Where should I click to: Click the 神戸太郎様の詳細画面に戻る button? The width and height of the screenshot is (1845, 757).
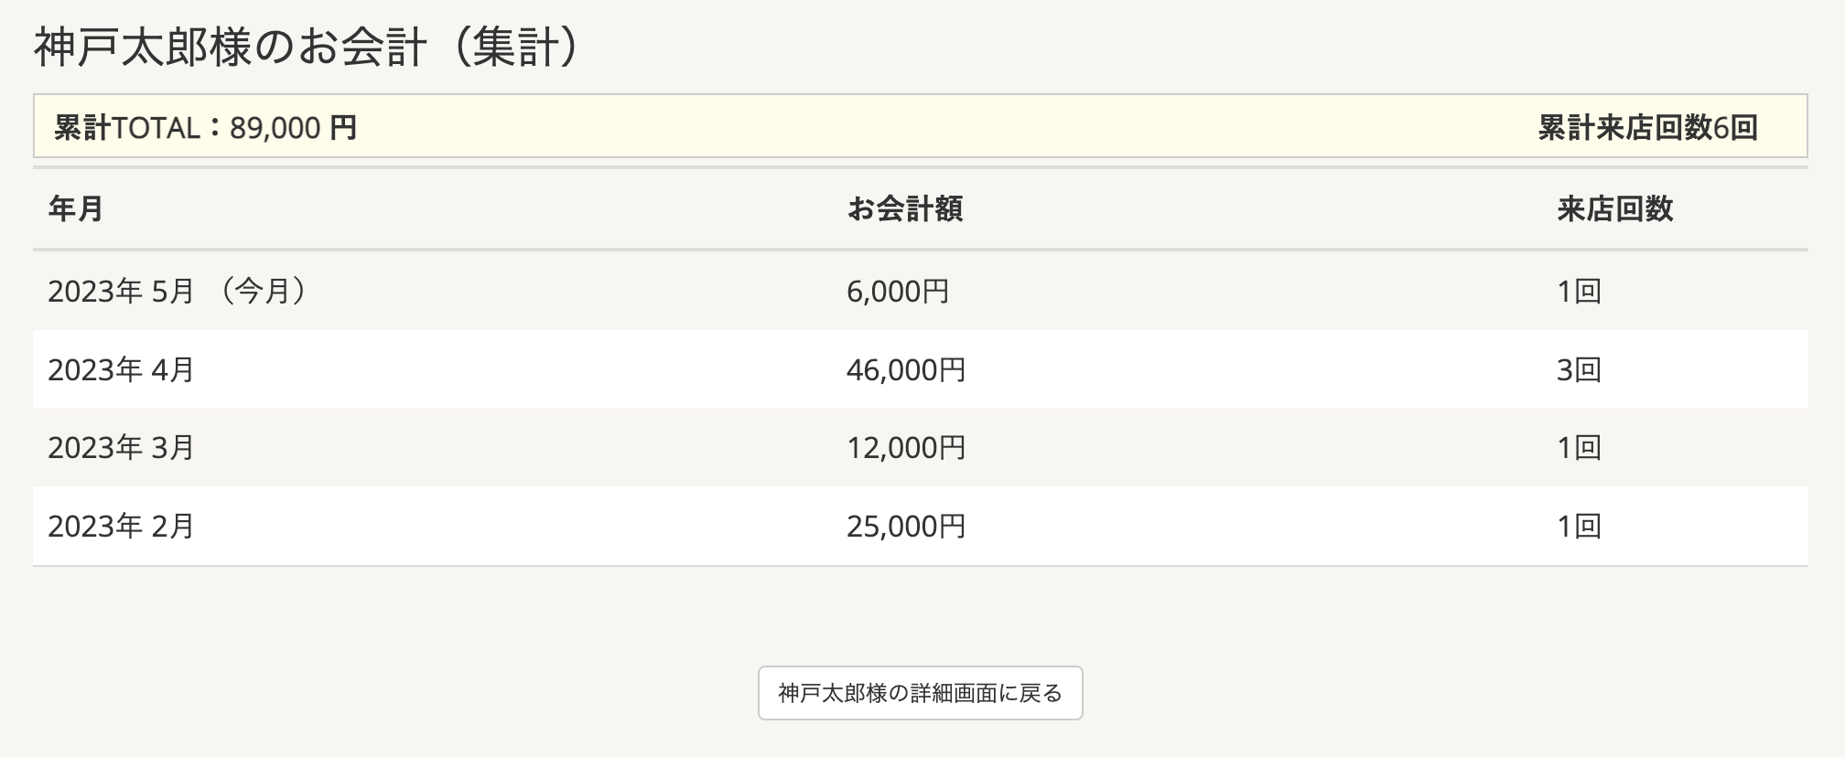(x=920, y=693)
